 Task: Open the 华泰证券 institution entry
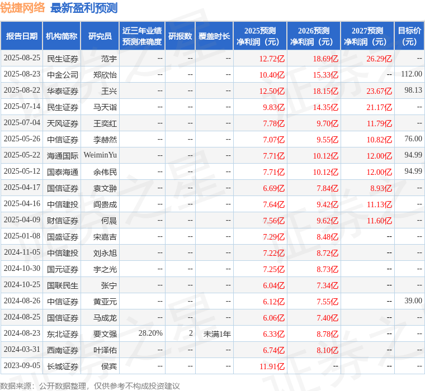pos(63,90)
